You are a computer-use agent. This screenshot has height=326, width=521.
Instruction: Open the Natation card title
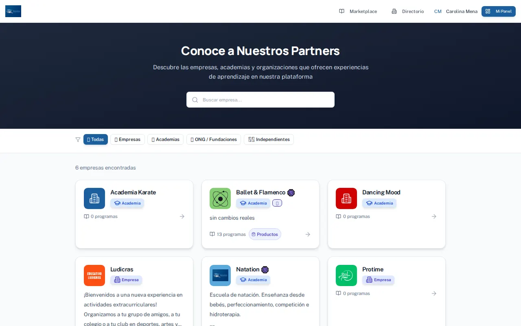tap(248, 269)
